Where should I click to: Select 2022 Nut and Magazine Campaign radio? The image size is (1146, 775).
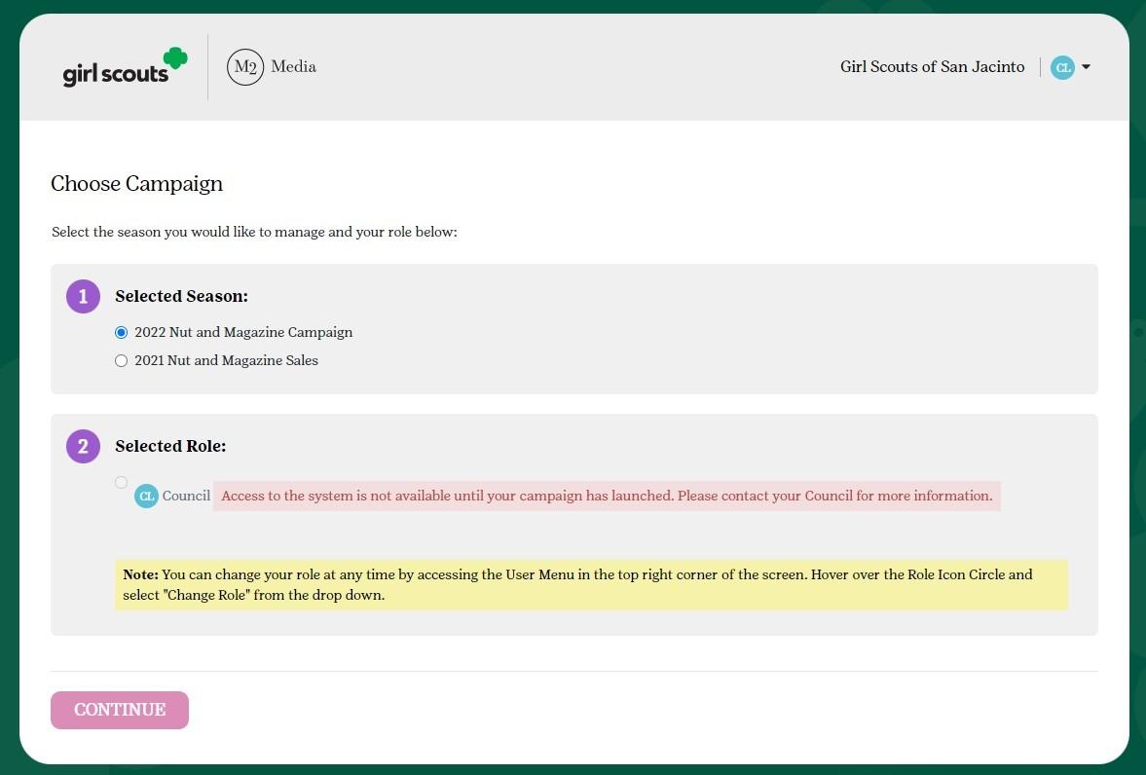coord(122,333)
